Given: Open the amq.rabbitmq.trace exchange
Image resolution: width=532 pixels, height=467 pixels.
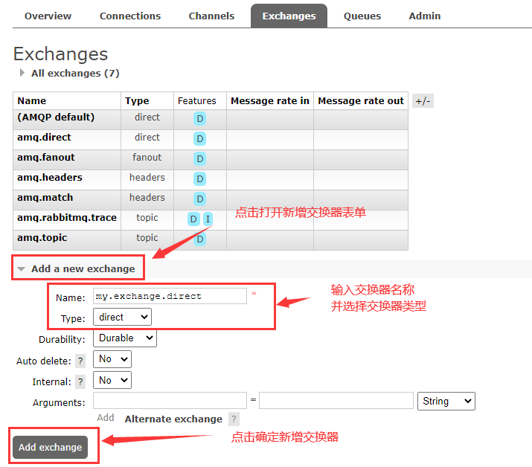Looking at the screenshot, I should 67,217.
